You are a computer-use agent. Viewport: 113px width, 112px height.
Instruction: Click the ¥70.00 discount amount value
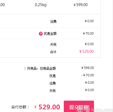pyautogui.click(x=88, y=34)
